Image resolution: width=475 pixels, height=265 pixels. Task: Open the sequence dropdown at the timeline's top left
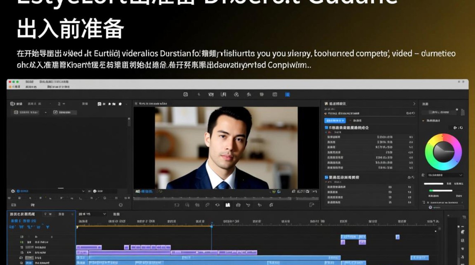92,214
